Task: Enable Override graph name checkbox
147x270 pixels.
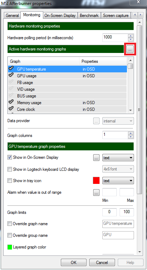Action: pos(9,224)
